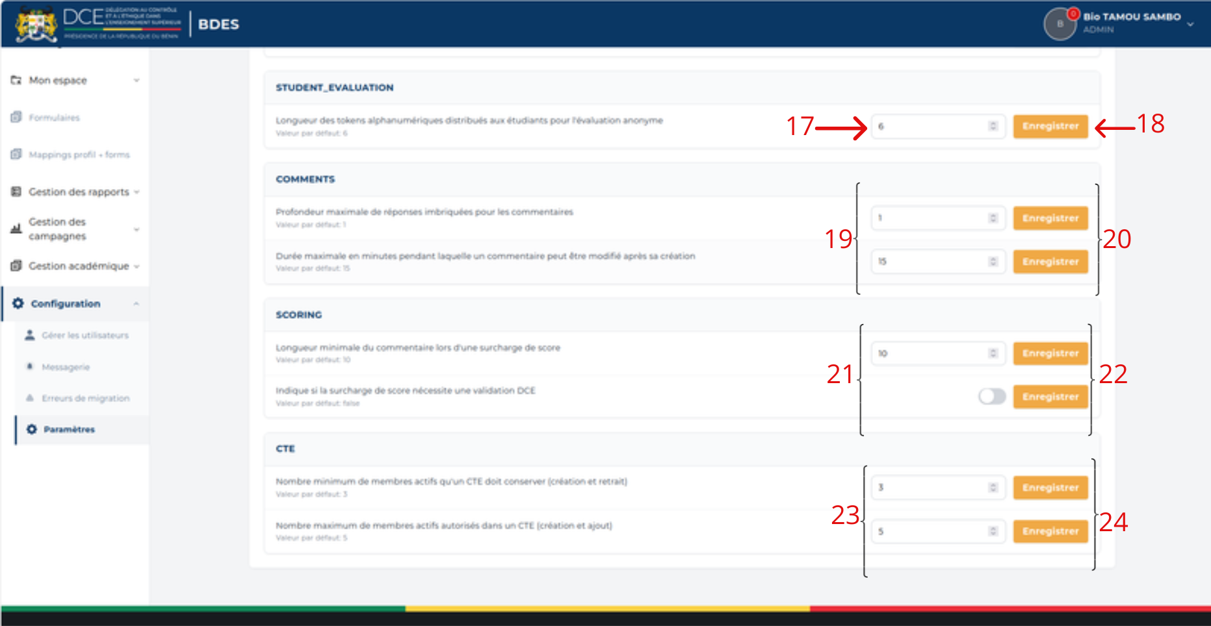Click the Mon espace folder icon

coord(16,81)
